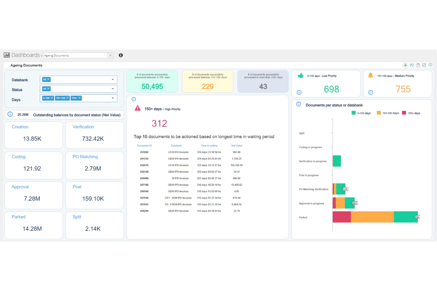Expand dashboard to fullscreen via the expand icon
Screen dimensions: 437x291
click(424, 65)
